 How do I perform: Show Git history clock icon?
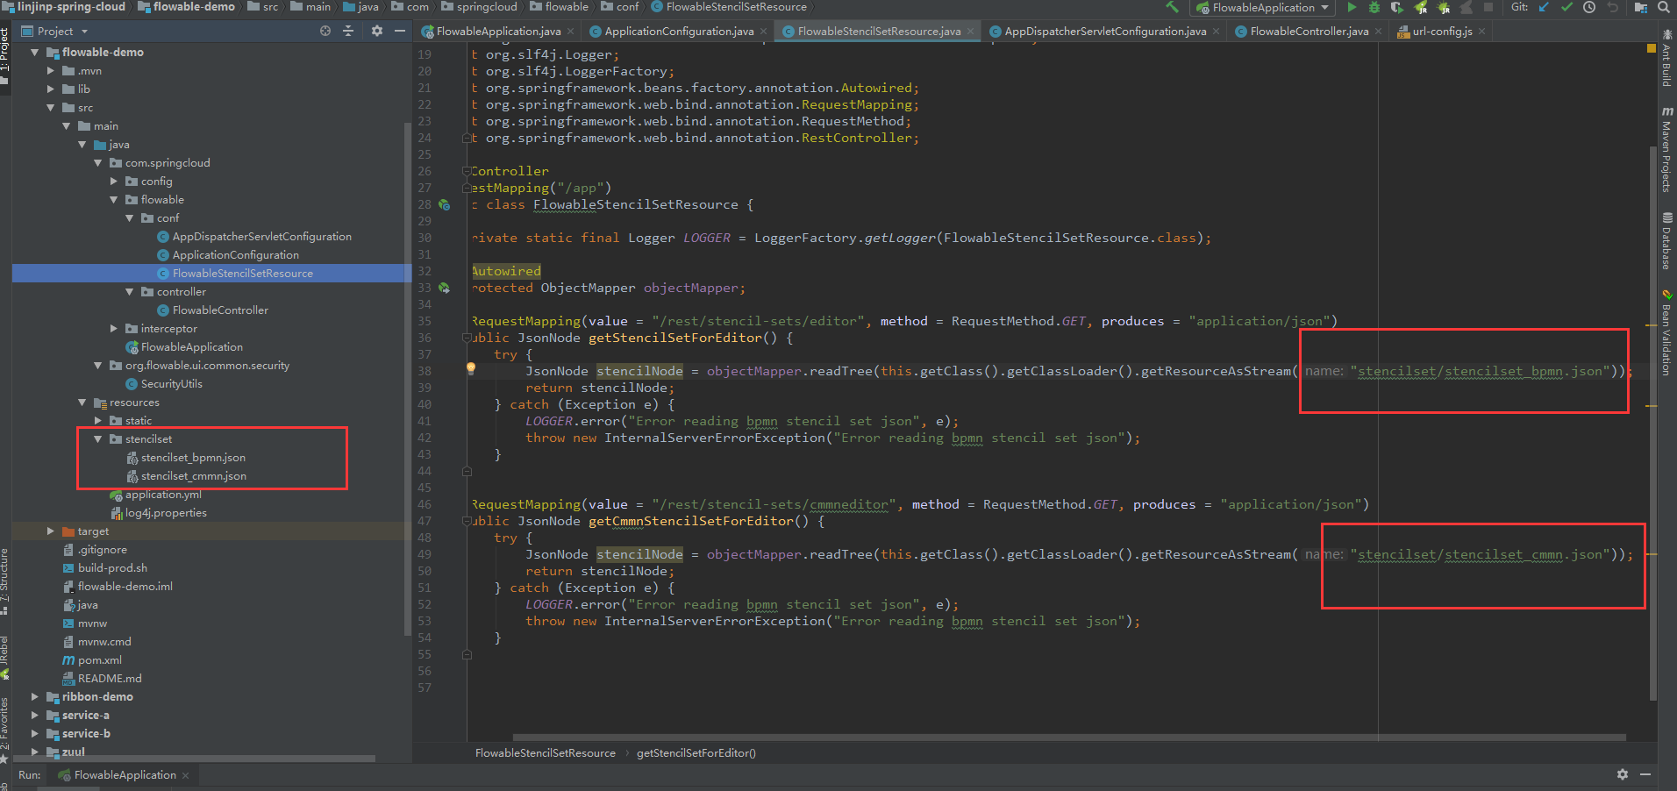click(x=1589, y=7)
